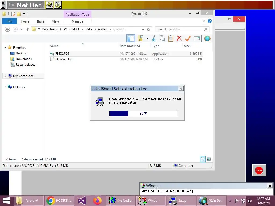Click the data breadcrumb segment
275x206 pixels.
click(x=89, y=29)
